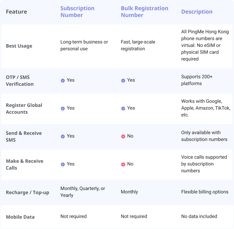Click the checkmark icon for Subscription OTP verification
This screenshot has height=229, width=234.
(63, 80)
